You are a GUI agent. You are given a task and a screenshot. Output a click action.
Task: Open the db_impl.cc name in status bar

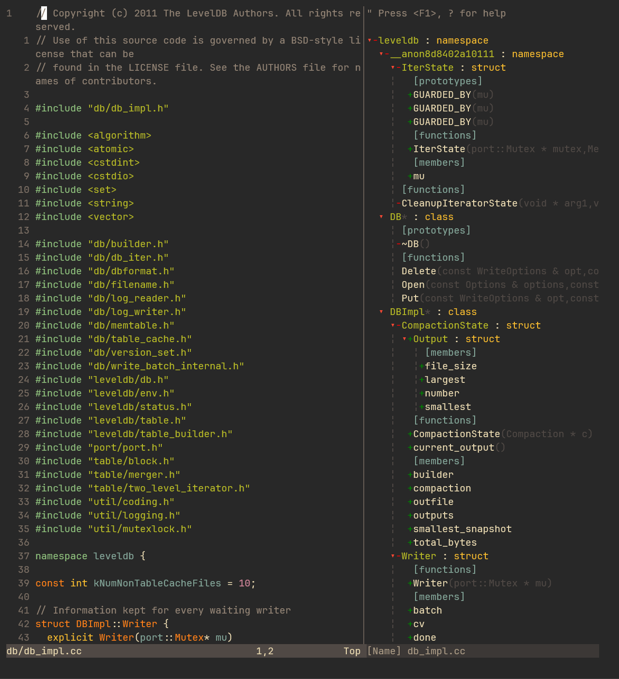(x=435, y=651)
